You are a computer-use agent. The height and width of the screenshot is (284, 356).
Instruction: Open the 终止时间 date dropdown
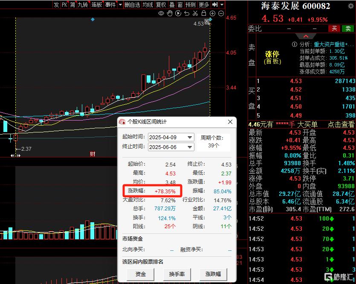click(190, 147)
